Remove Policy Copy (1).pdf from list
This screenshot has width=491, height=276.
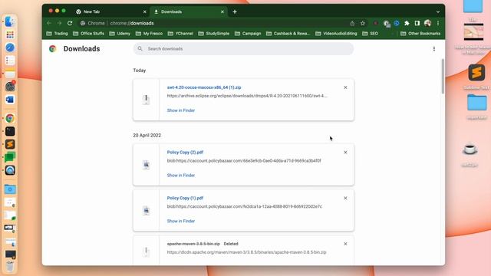(345, 198)
